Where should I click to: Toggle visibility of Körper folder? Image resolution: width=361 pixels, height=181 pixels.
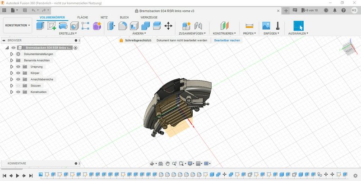18,73
